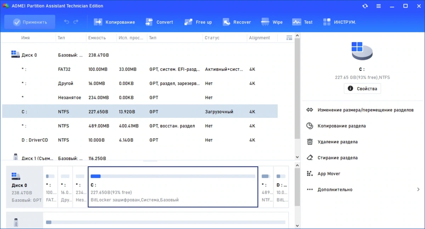This screenshot has width=425, height=229.
Task: Expand the Дополнительно submenu arrow
Action: [418, 189]
